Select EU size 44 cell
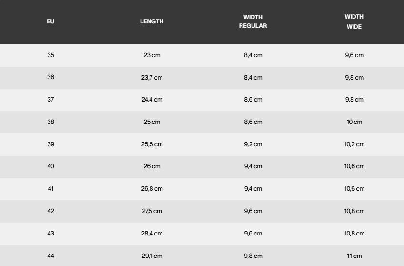The width and height of the screenshot is (404, 266). click(51, 256)
